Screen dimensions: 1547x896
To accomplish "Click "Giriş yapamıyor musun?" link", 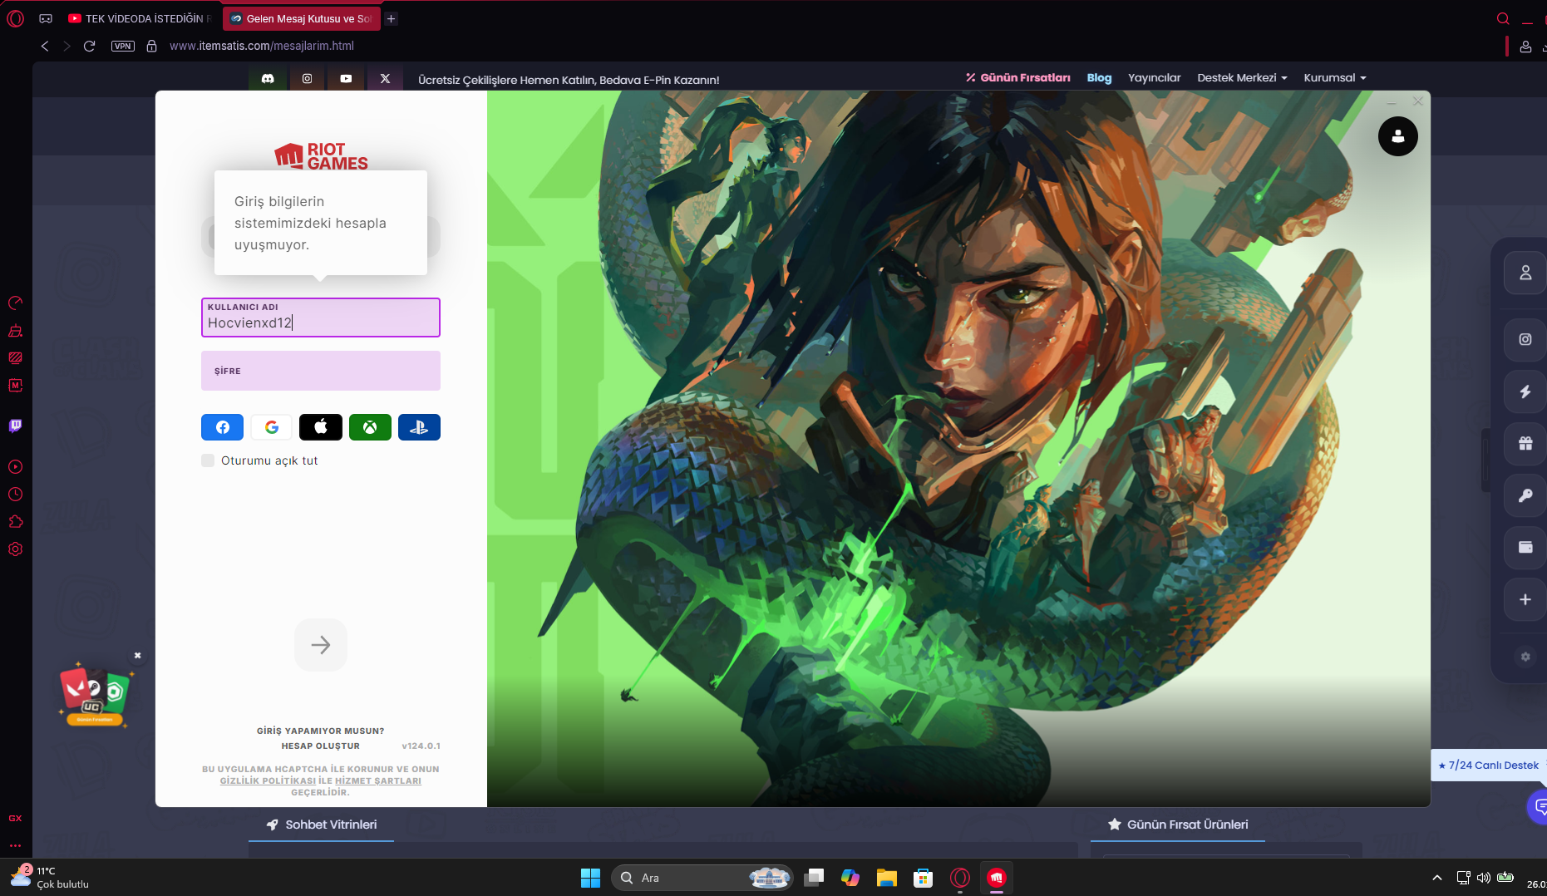I will tap(321, 731).
